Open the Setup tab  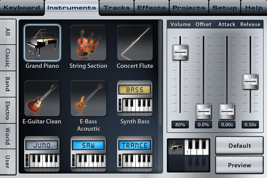[225, 8]
